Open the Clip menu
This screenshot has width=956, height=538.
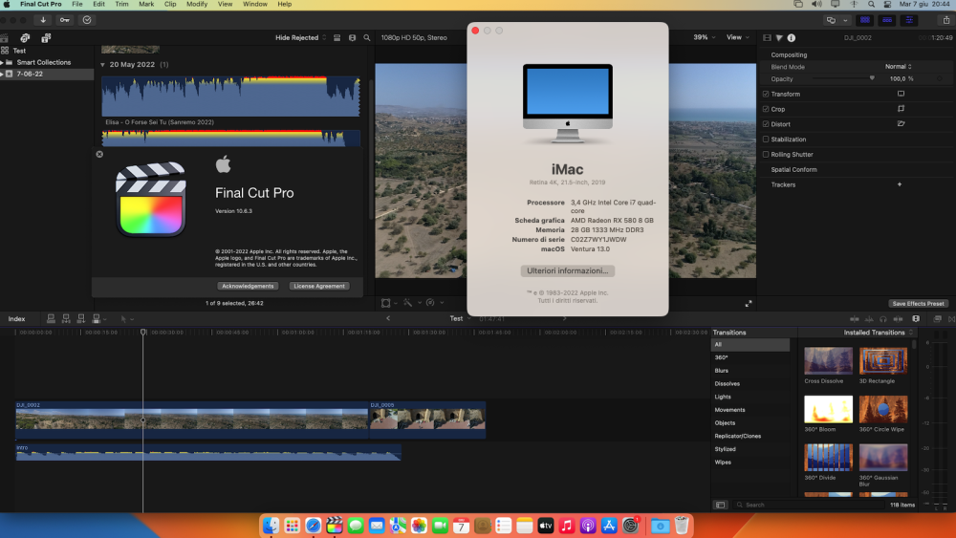tap(170, 4)
